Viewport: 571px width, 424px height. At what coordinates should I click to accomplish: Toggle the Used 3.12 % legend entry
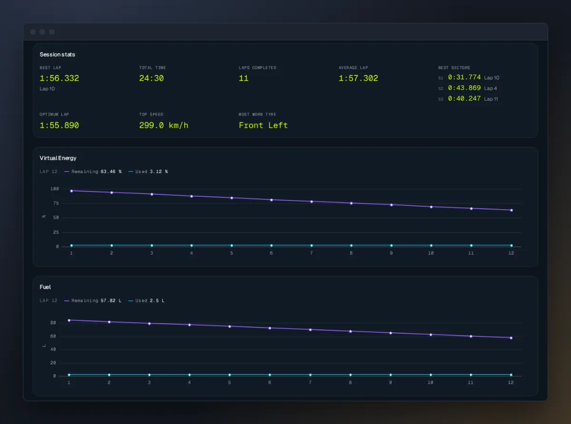[x=148, y=172]
